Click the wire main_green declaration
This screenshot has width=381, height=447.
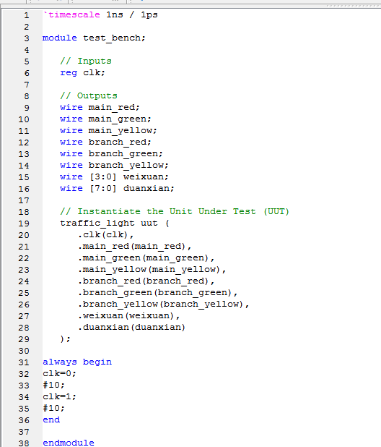(x=105, y=119)
